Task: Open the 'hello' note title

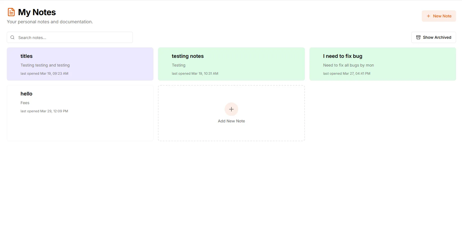Action: (26, 94)
